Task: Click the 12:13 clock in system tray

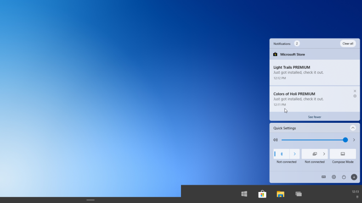Action: point(356,192)
